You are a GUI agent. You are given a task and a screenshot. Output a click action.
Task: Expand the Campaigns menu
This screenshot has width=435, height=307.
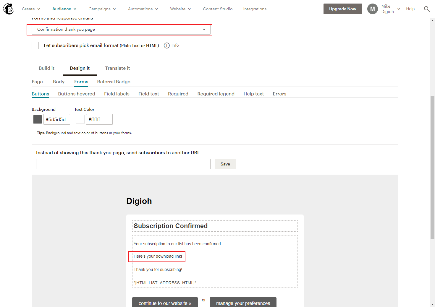pyautogui.click(x=102, y=9)
